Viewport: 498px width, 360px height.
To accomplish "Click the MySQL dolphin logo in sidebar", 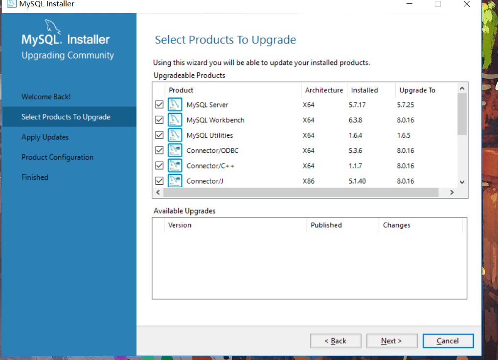I will pyautogui.click(x=53, y=26).
